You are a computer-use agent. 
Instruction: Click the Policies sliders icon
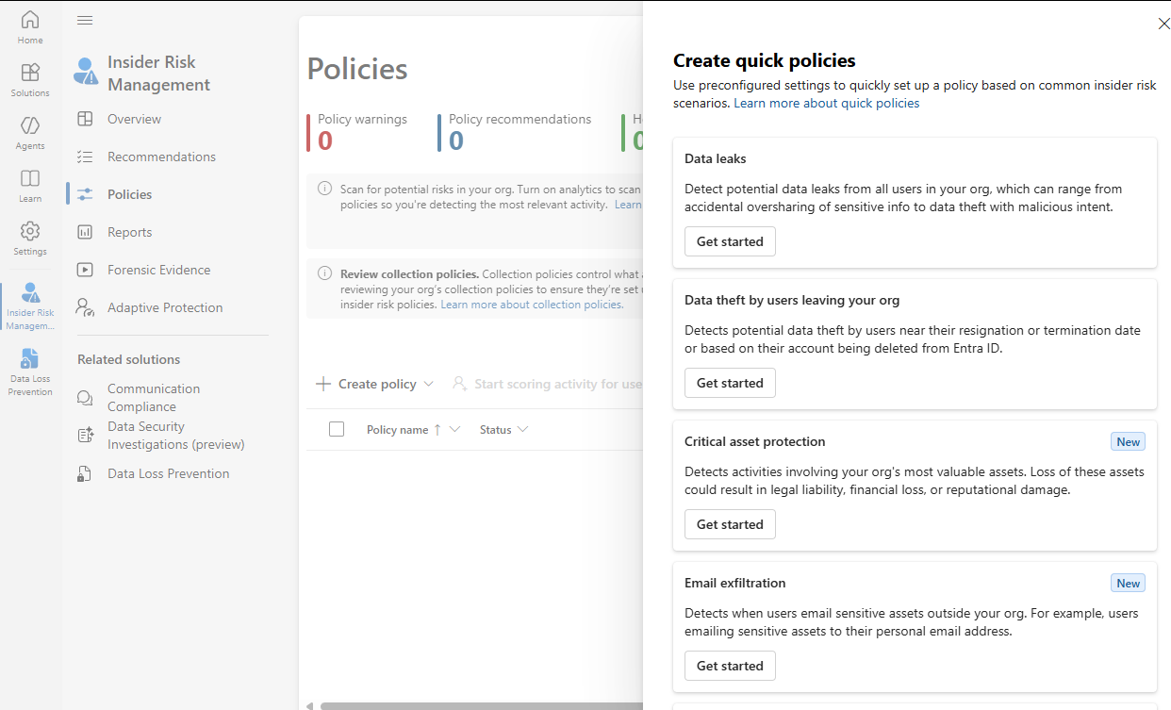tap(85, 194)
